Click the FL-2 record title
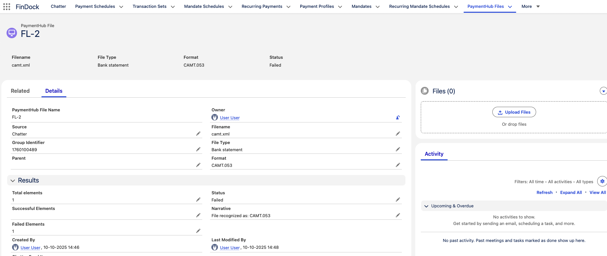 click(30, 34)
